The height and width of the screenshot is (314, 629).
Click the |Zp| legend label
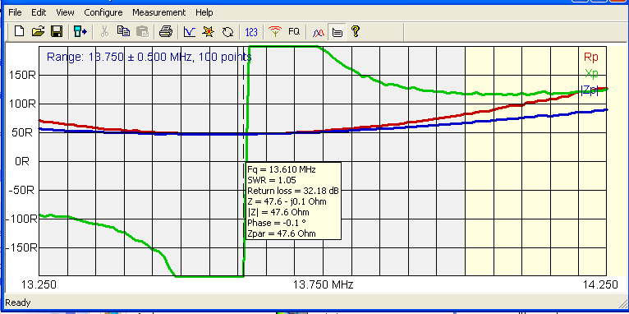590,90
